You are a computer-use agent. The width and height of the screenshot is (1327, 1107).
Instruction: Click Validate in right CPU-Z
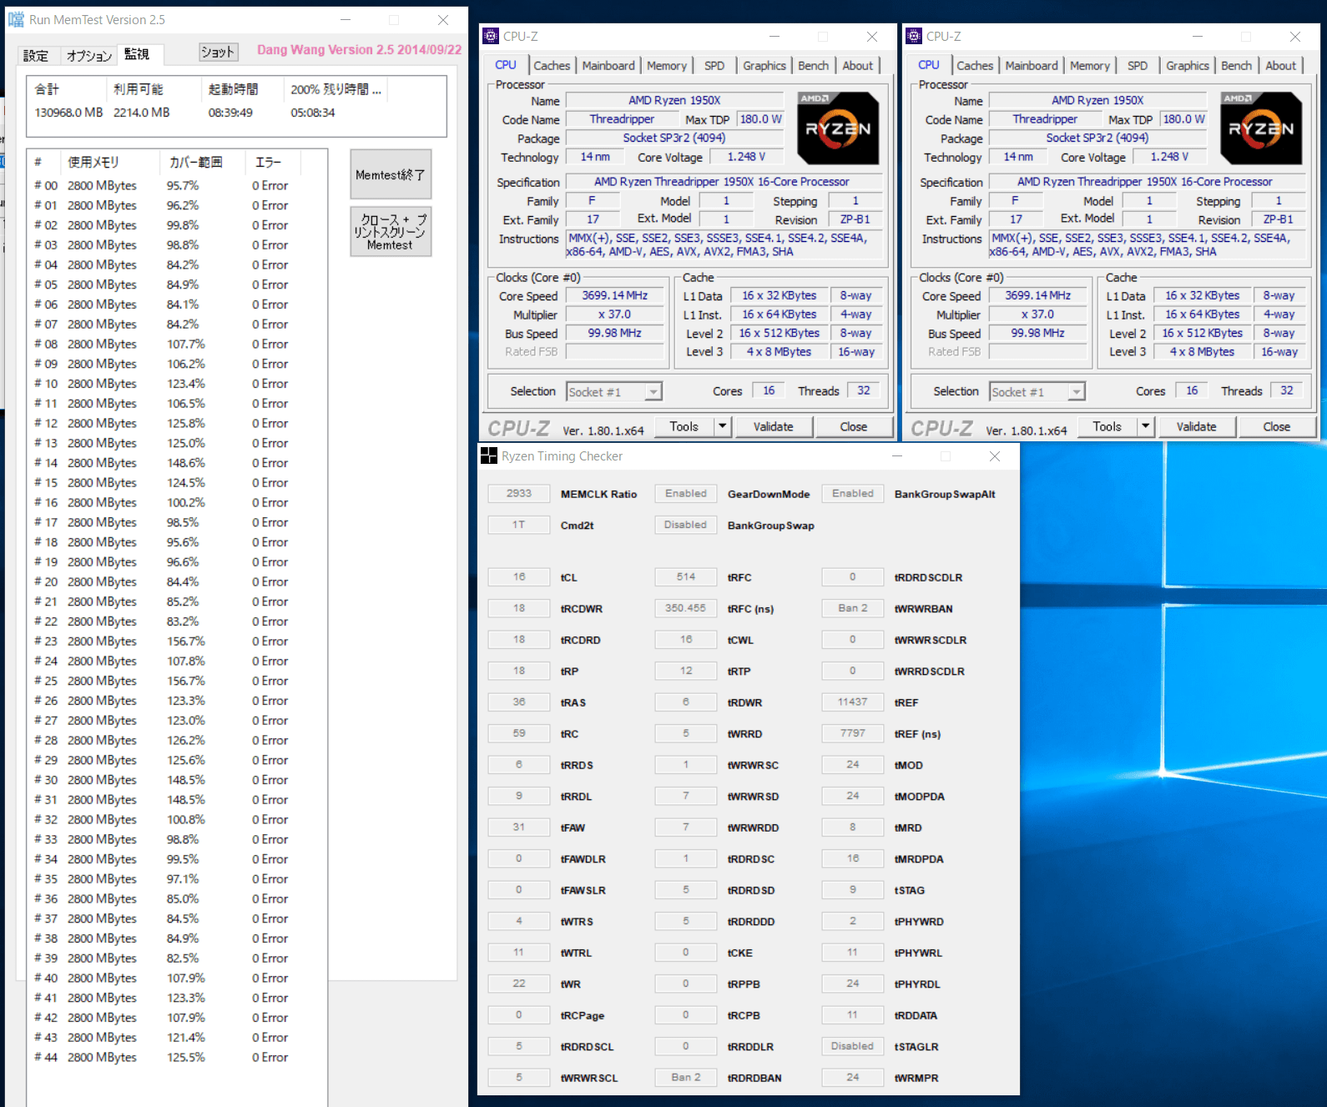coord(1197,426)
